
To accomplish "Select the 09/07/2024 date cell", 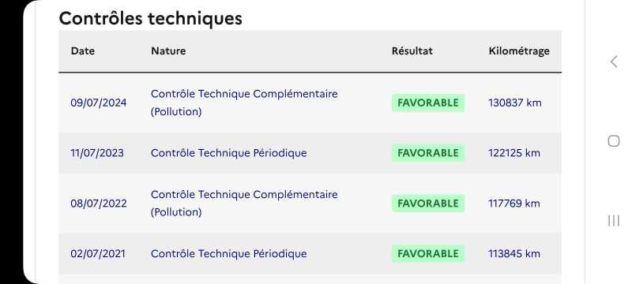I will 98,103.
